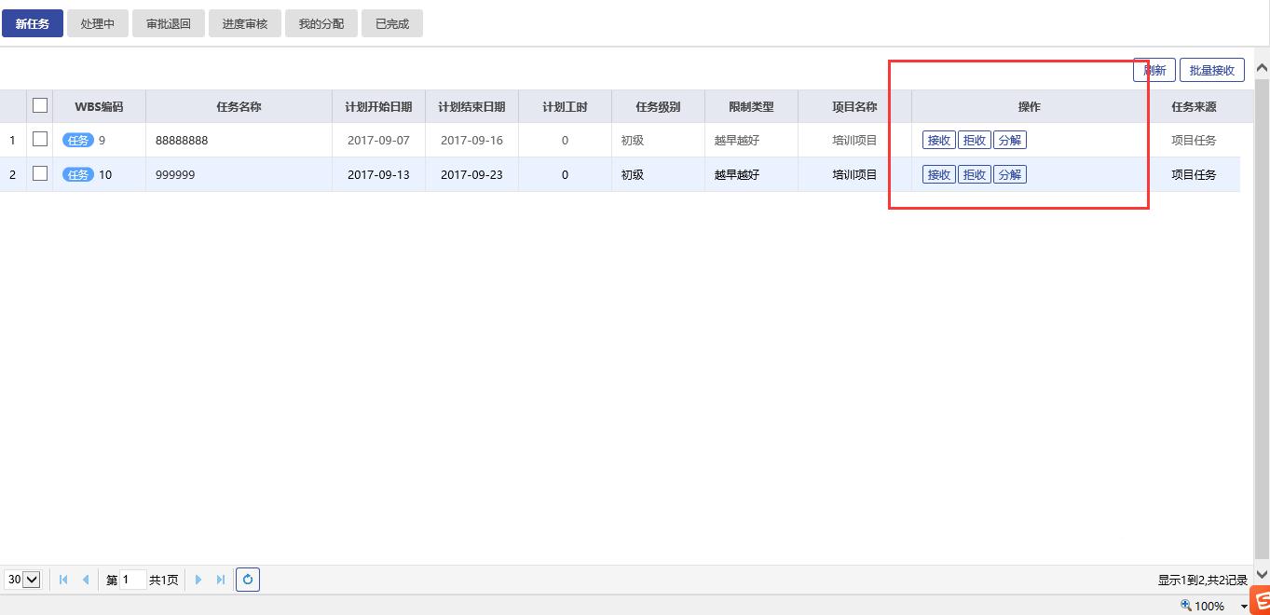Click the 任务 badge in row 2
Screen dimensions: 1270x615
(x=78, y=175)
